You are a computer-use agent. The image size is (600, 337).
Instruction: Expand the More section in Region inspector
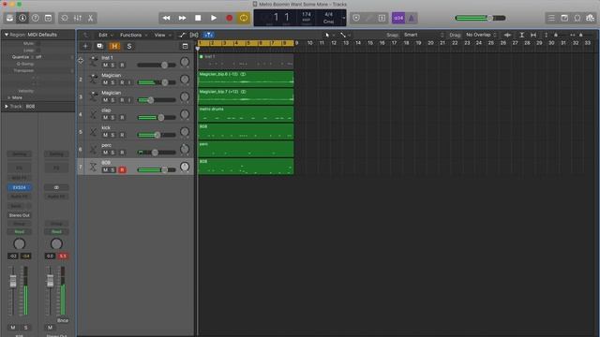(x=8, y=97)
